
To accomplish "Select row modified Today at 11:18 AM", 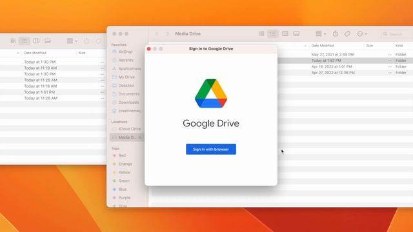I will click(x=53, y=86).
